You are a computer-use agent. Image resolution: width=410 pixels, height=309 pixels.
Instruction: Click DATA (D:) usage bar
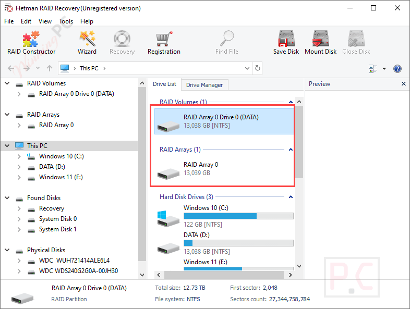tap(238, 243)
